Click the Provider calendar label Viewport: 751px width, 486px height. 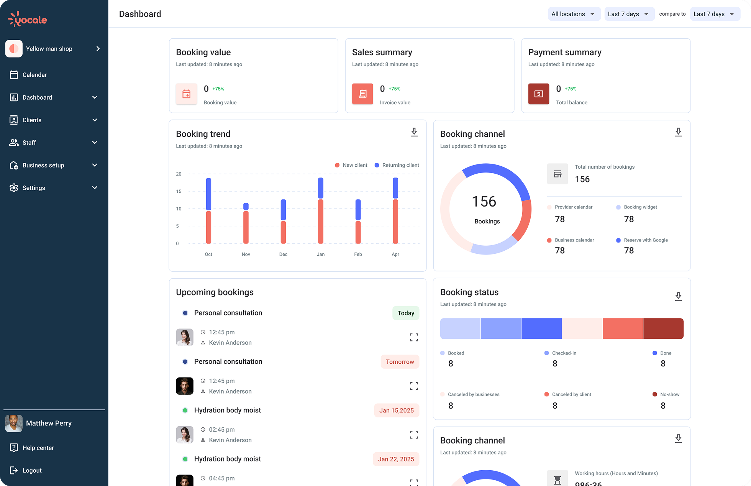point(574,207)
